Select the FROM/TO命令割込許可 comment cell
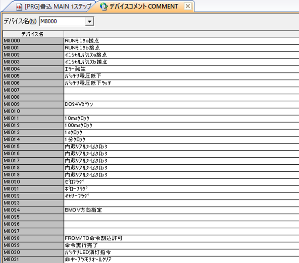Viewport: 299px width, 263px height. (181, 238)
